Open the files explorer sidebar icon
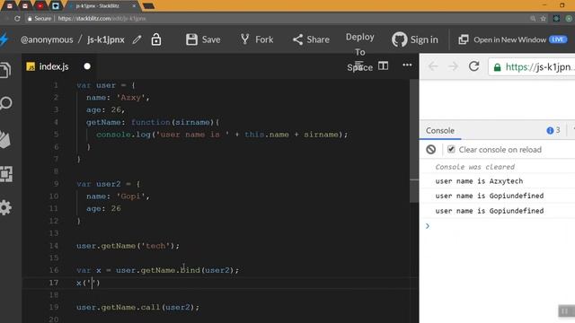This screenshot has height=323, width=575. point(5,70)
